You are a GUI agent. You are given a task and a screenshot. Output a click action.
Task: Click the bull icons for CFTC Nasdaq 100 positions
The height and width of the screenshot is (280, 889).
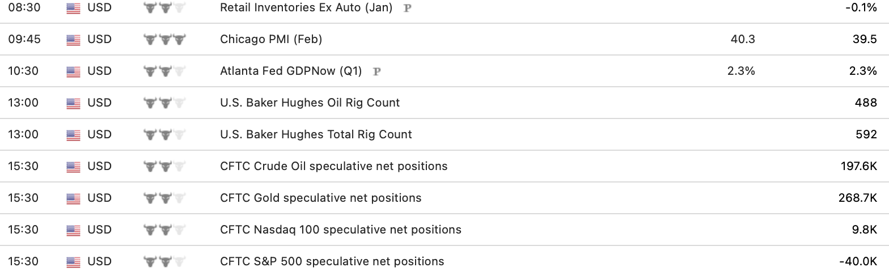point(164,230)
